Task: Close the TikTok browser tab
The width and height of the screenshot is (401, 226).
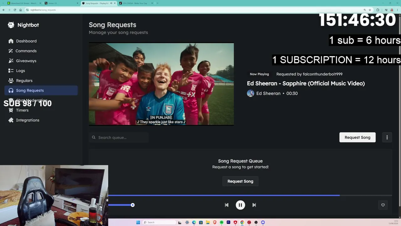Action: point(152,3)
